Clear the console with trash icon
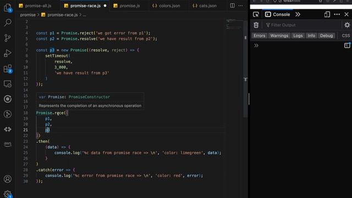Screen dimensions: 352x198 (x=256, y=25)
